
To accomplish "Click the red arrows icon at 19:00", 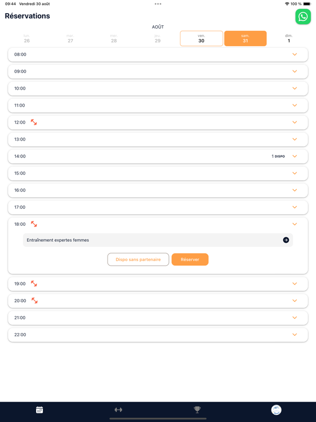I will pyautogui.click(x=33, y=284).
